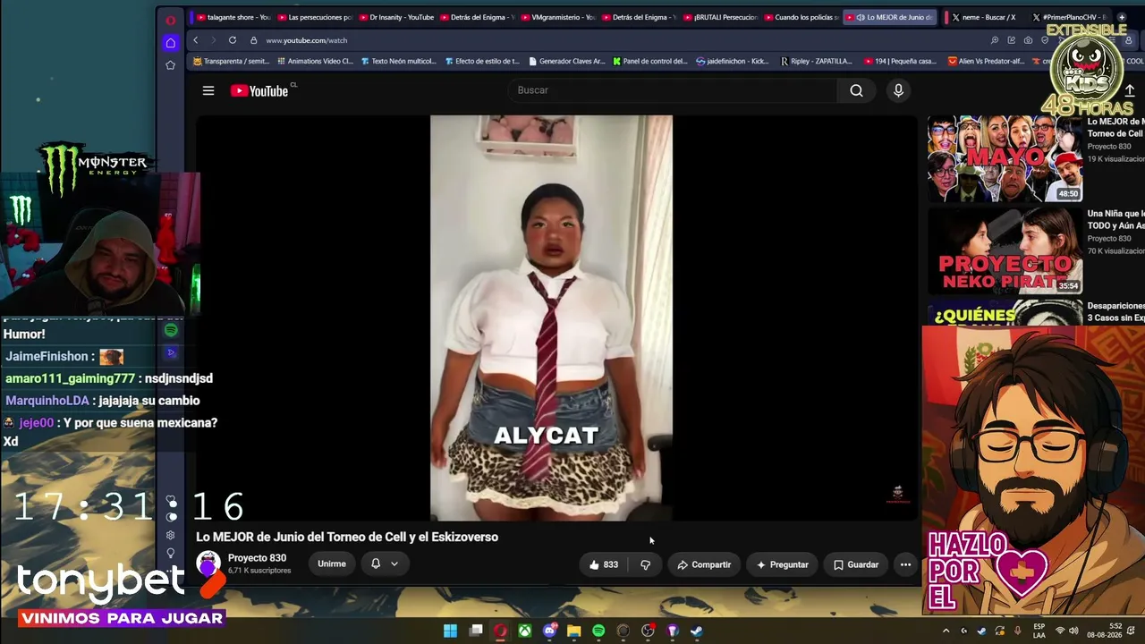Open 'Ripley - ZAPATILLA...' bookmark

point(817,62)
